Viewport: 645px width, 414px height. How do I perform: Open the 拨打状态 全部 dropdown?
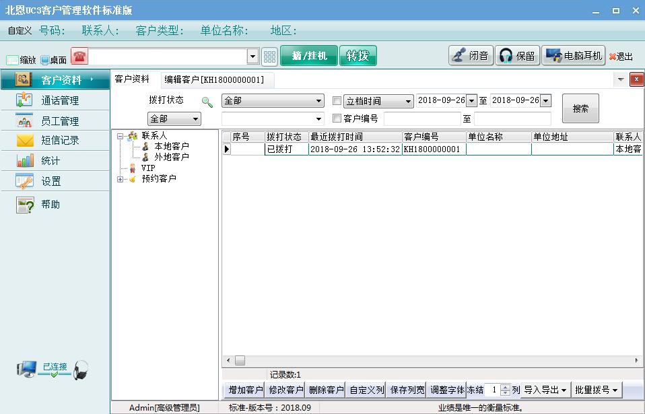point(273,100)
